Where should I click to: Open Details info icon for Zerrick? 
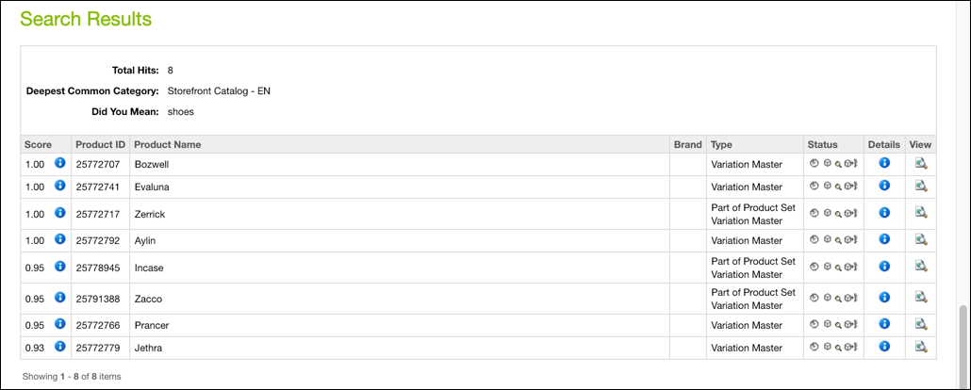[x=884, y=212]
